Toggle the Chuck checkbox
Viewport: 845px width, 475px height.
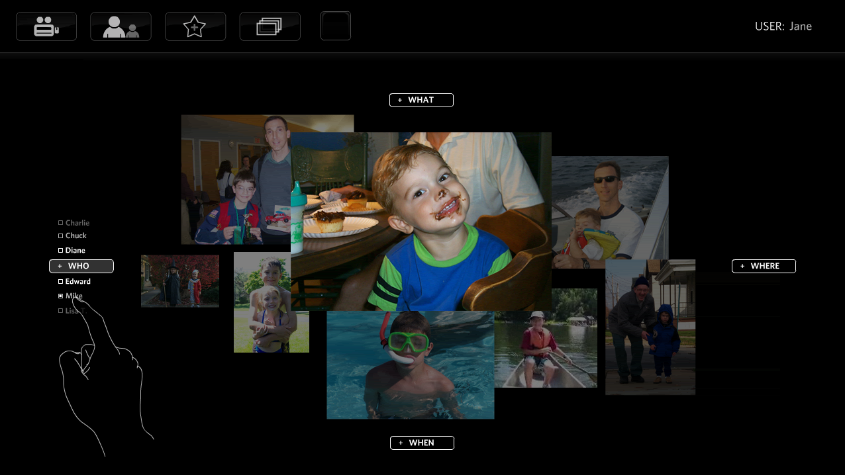coord(61,236)
